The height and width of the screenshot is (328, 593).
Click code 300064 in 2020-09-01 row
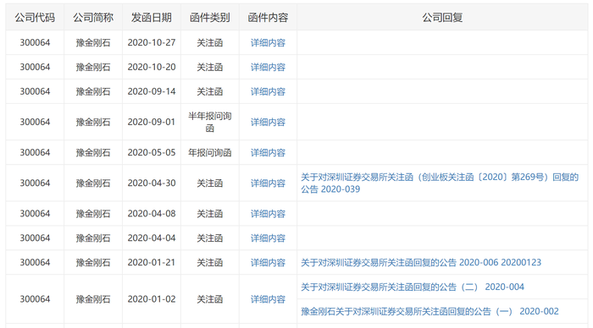(35, 123)
